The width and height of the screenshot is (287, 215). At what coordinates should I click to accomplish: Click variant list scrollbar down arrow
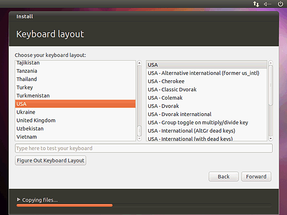[x=271, y=139]
